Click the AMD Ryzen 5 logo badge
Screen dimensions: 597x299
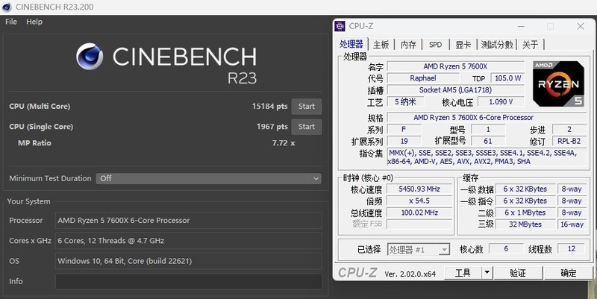557,84
